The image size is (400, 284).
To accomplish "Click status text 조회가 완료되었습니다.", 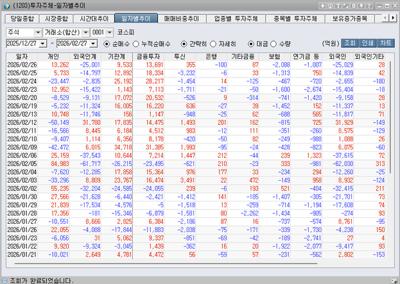I will tap(41, 281).
